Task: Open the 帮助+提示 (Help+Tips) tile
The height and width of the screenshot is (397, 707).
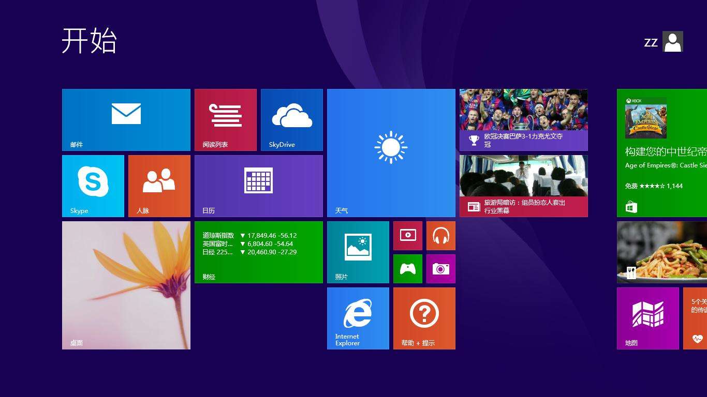Action: coord(424,318)
